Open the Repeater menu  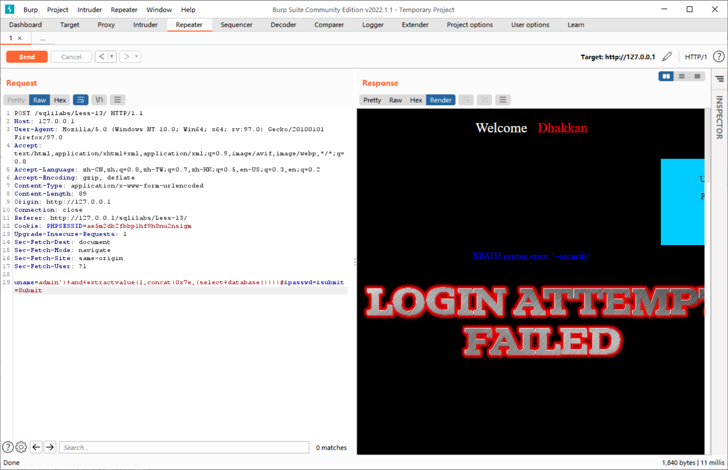pos(124,10)
